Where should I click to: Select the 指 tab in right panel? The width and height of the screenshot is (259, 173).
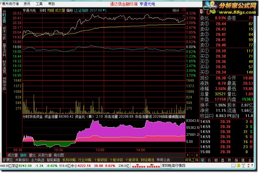pos(236,160)
